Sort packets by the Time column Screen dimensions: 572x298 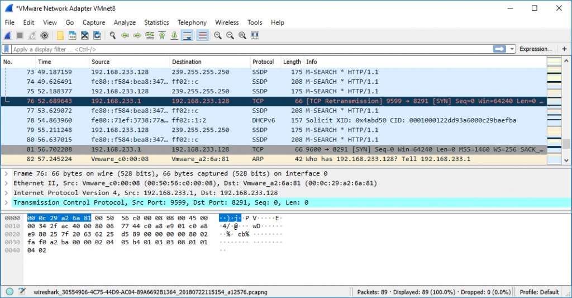[63, 62]
